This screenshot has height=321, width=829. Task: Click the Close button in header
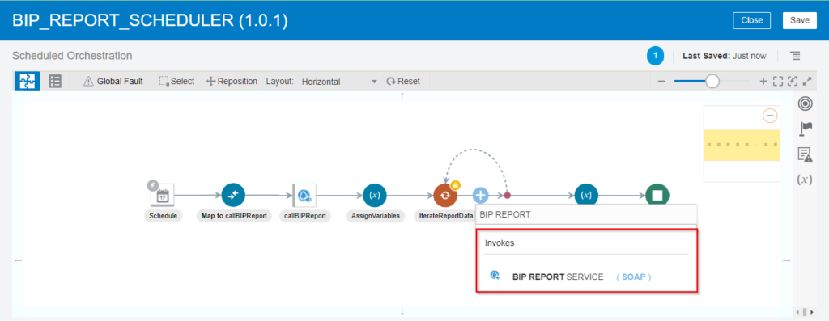click(752, 20)
